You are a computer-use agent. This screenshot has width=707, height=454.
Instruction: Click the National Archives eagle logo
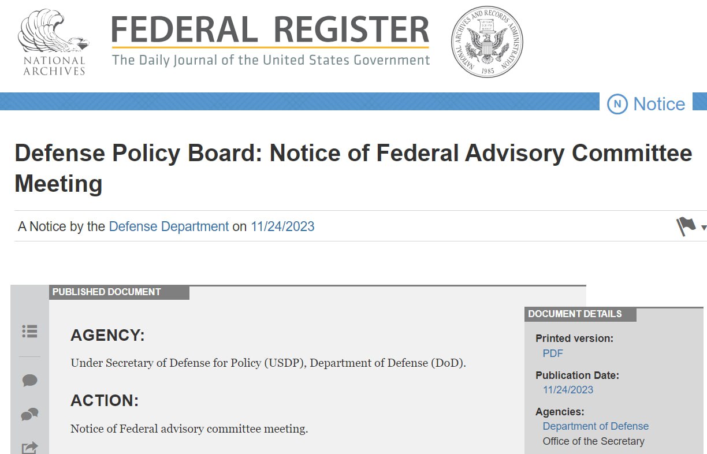(x=54, y=42)
